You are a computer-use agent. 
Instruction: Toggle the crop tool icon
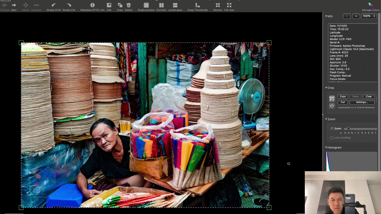pyautogui.click(x=332, y=99)
